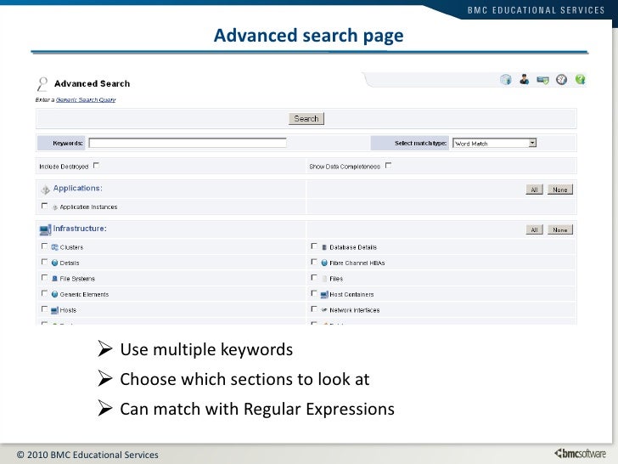
Task: Open the clock history icon
Action: coord(562,80)
